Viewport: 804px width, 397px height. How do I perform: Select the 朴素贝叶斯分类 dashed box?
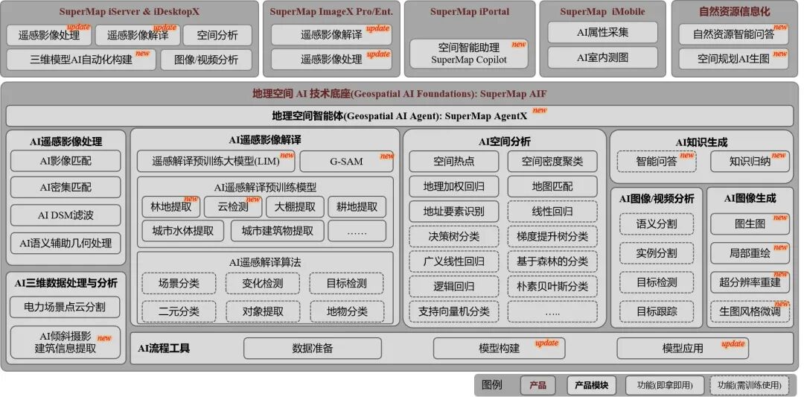click(552, 286)
